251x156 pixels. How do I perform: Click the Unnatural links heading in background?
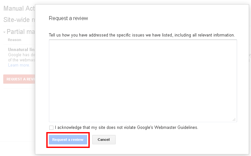21,49
